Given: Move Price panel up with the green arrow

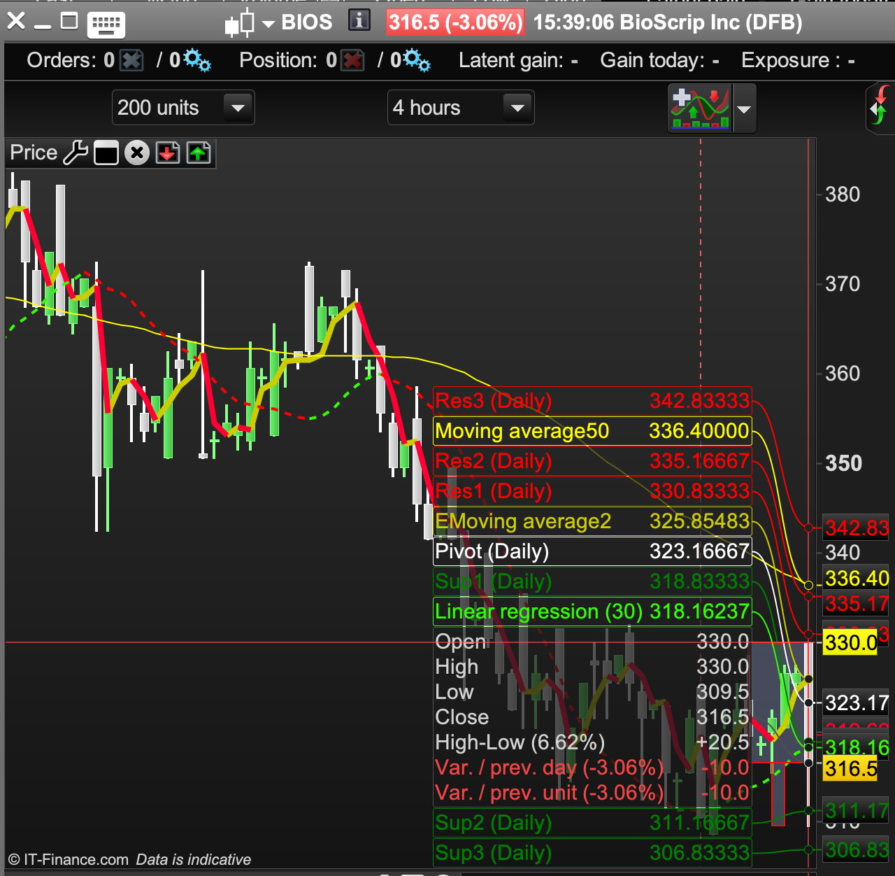Looking at the screenshot, I should (x=199, y=153).
